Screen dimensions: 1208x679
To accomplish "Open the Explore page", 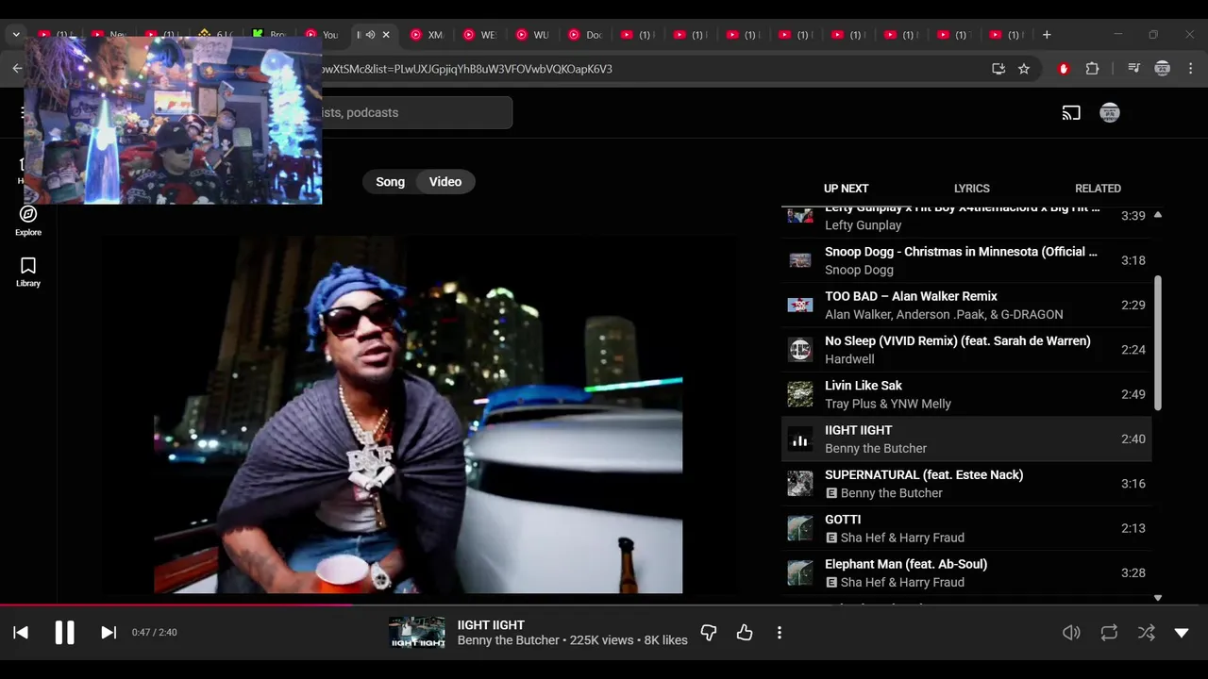I will click(x=28, y=222).
